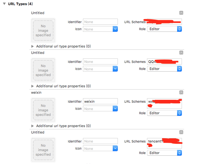This screenshot has width=204, height=164.
Task: Delete the weixin URL type entry
Action: pos(181,92)
